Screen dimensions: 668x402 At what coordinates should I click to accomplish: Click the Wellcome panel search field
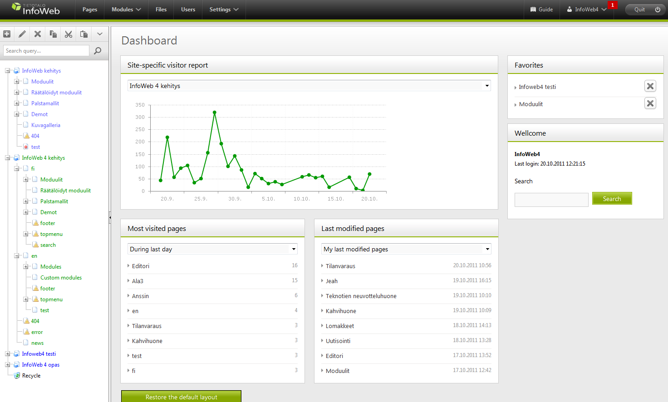pyautogui.click(x=551, y=200)
